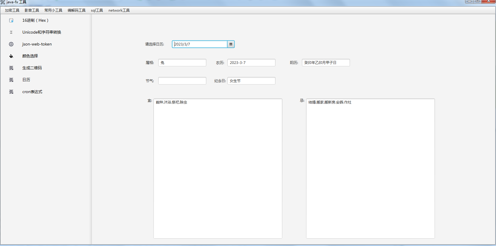496x246 pixels.
Task: Open the network工具 menu
Action: pos(119,10)
